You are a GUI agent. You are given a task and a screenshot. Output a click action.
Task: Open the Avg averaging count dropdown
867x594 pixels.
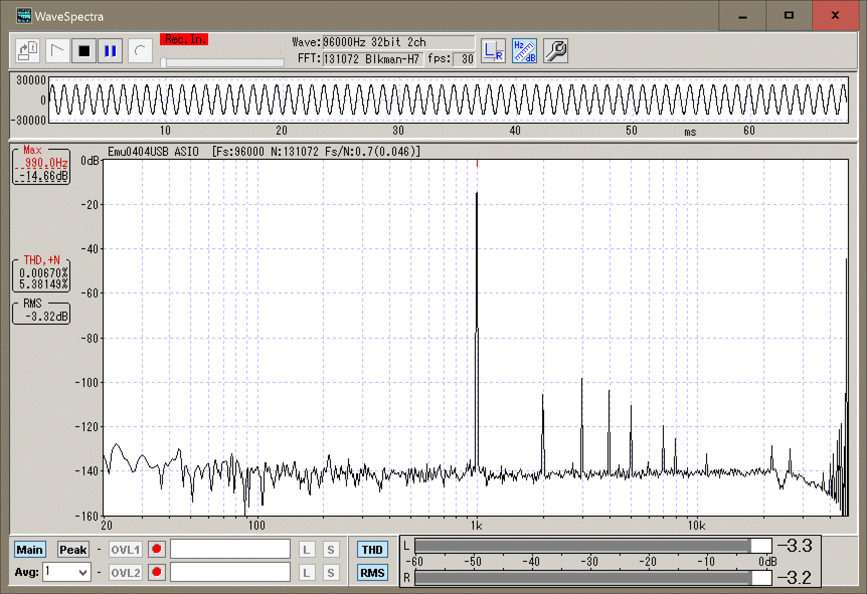click(x=67, y=572)
